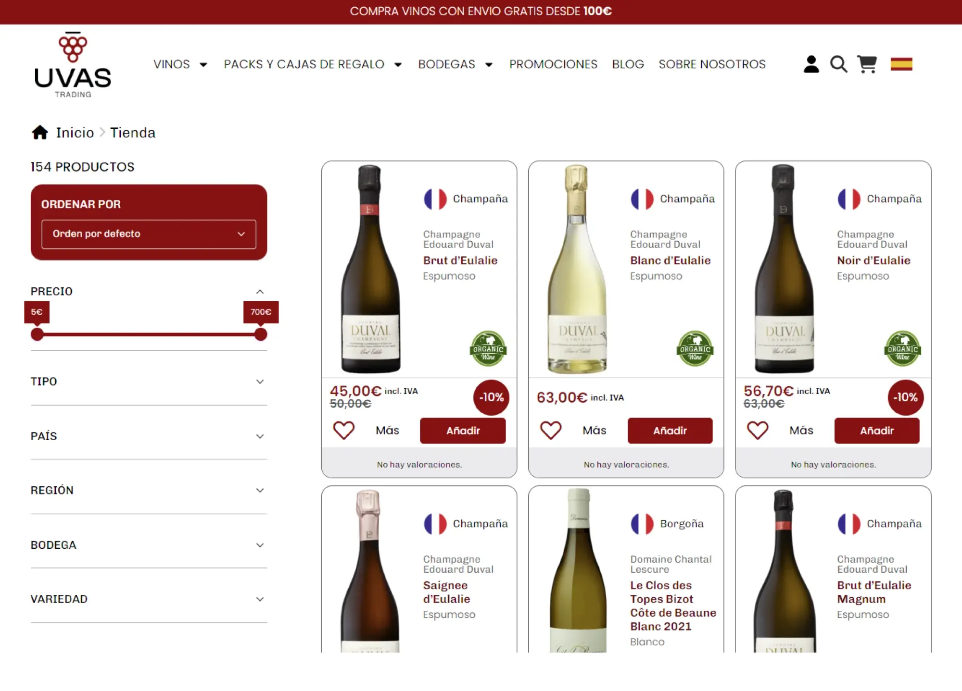Expand the TIPO filter section

[260, 381]
